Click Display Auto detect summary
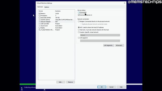This screenshot has width=162, height=91. 59,28
